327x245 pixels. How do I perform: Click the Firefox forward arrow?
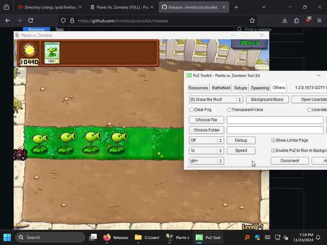pyautogui.click(x=19, y=20)
